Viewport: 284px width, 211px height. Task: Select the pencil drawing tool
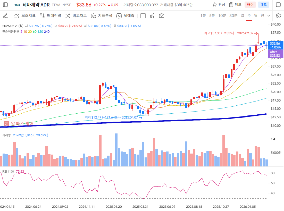[x=5, y=16]
